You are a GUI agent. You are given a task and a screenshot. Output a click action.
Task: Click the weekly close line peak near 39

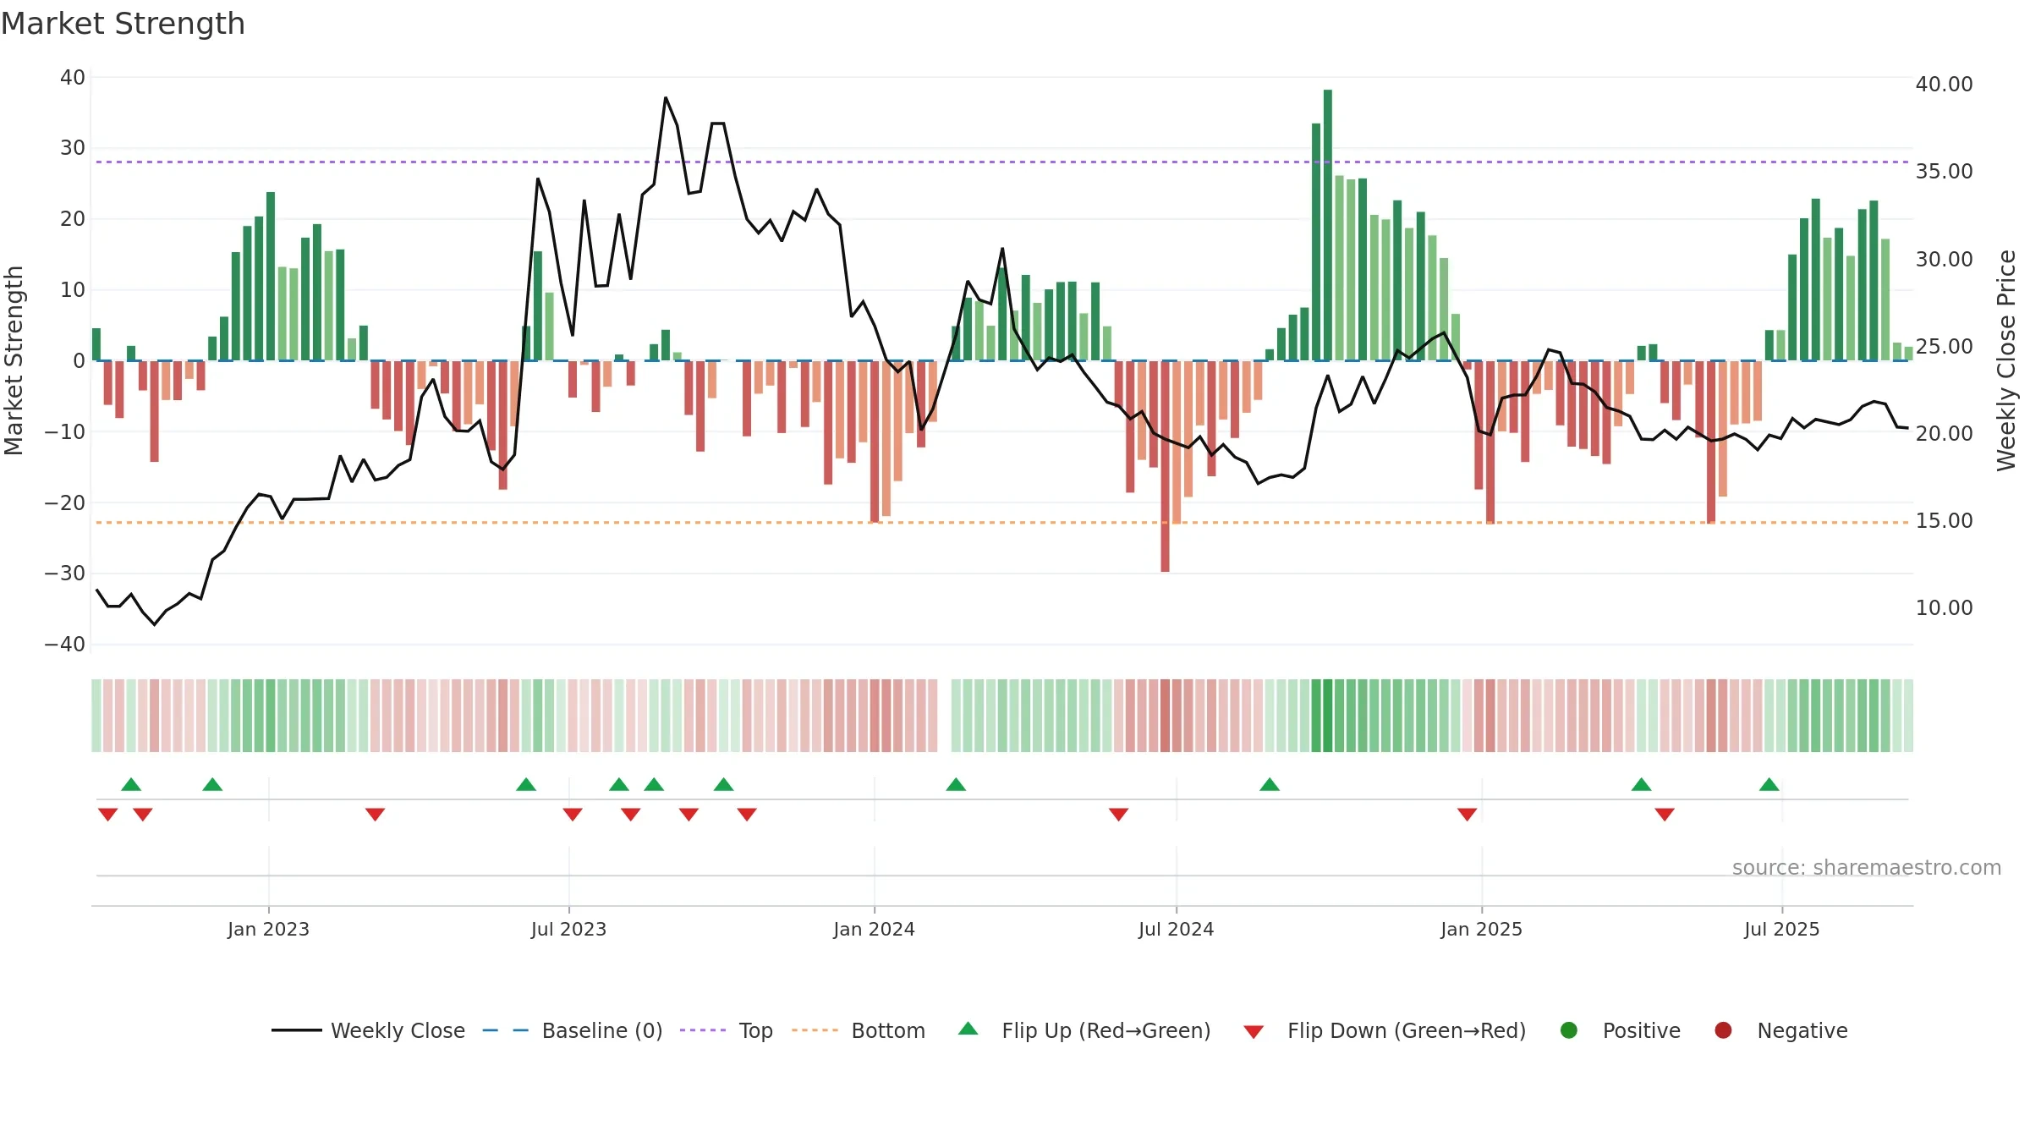(666, 98)
